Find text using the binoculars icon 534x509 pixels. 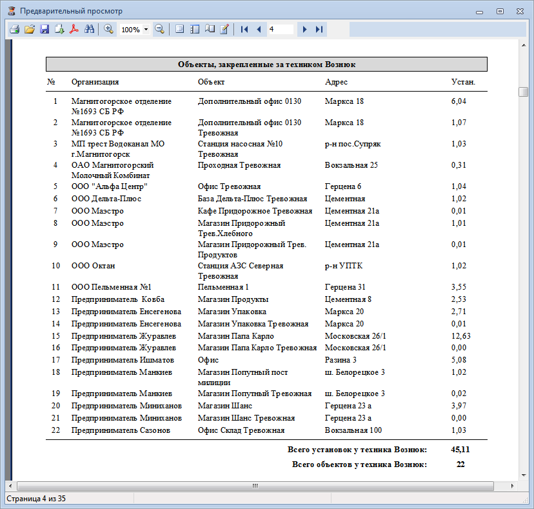tap(89, 29)
